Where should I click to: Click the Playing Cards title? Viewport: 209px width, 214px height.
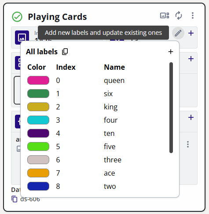[57, 17]
